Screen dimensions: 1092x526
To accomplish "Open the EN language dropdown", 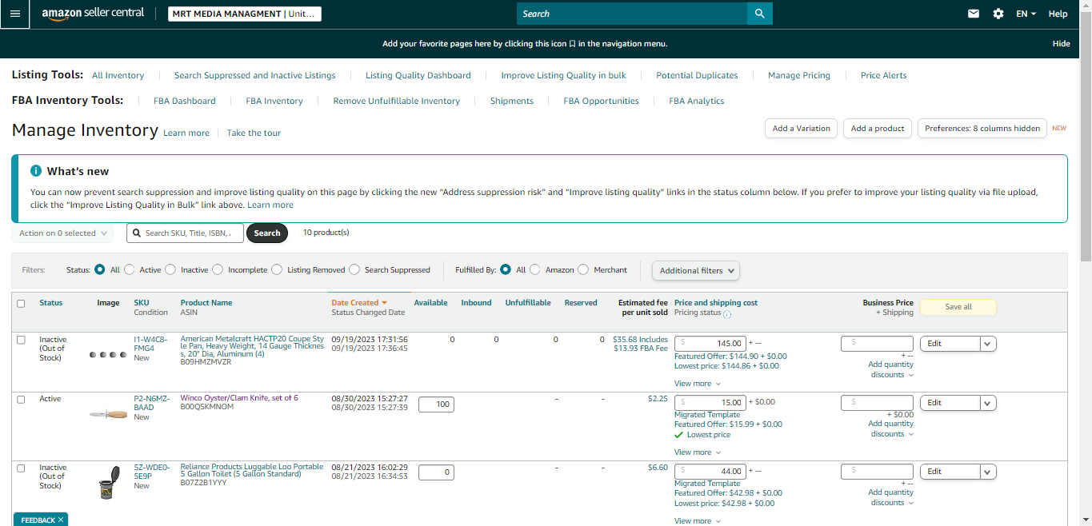I will (1026, 14).
